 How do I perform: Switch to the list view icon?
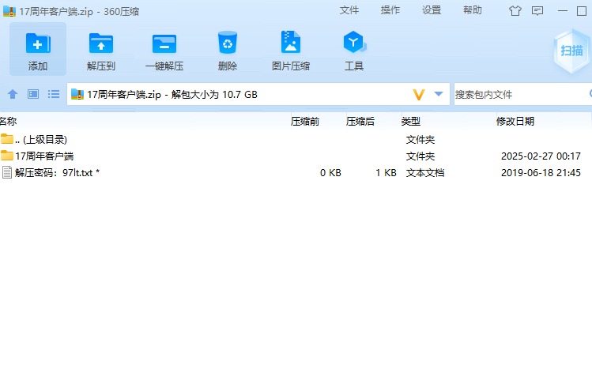tap(54, 94)
